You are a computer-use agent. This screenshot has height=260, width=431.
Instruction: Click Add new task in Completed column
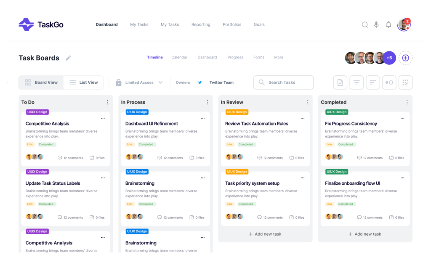tap(365, 234)
